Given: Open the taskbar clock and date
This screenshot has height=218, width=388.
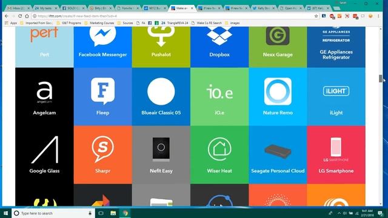Looking at the screenshot, I should coord(367,213).
